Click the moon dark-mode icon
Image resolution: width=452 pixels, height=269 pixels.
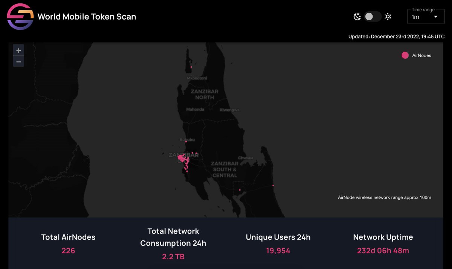pyautogui.click(x=357, y=17)
